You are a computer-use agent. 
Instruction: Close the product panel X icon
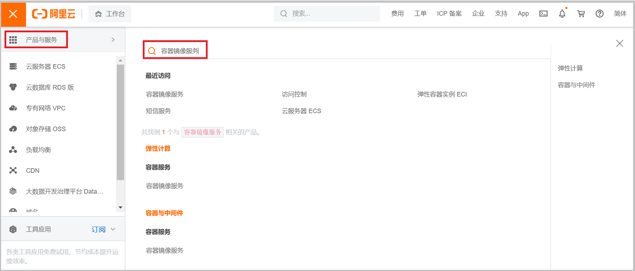[620, 43]
